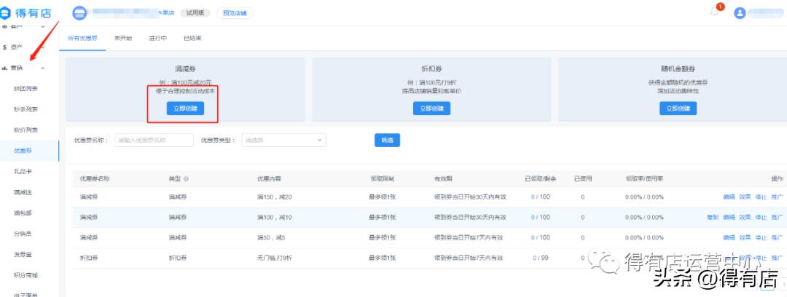This screenshot has height=297, width=787.
Task: Click the 已领取/剩余 column header
Action: coord(541,178)
